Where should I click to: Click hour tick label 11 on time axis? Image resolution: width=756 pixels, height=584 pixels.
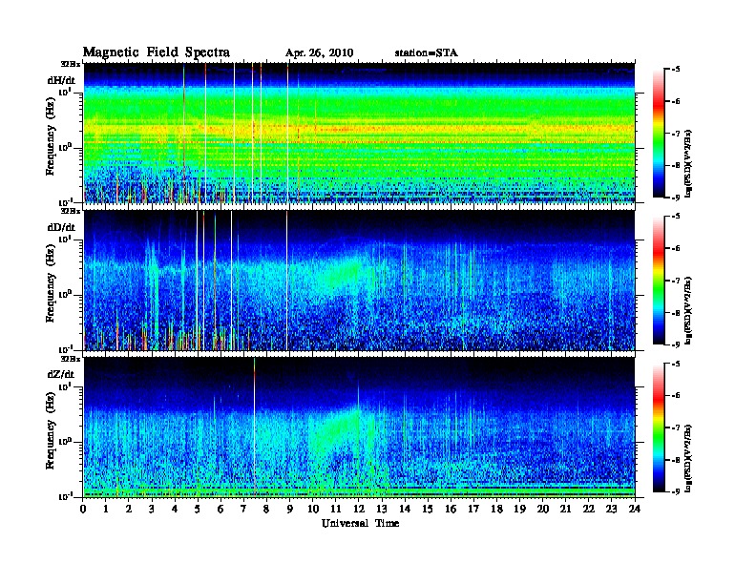336,510
